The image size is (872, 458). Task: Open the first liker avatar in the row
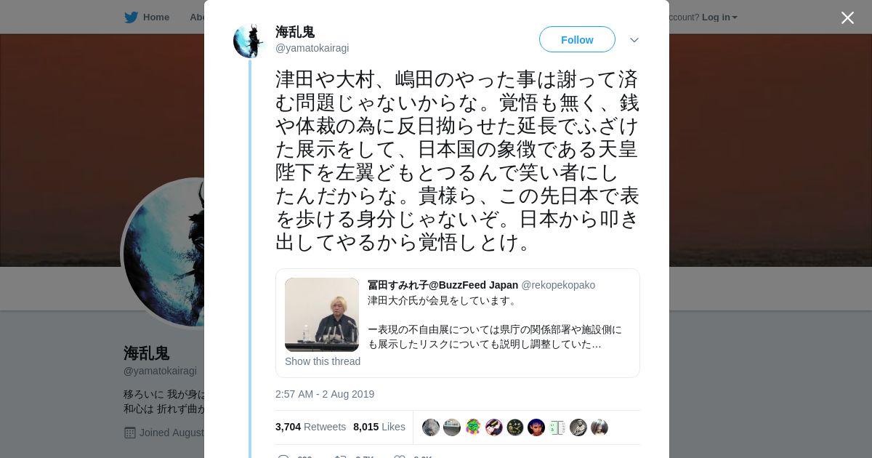431,427
